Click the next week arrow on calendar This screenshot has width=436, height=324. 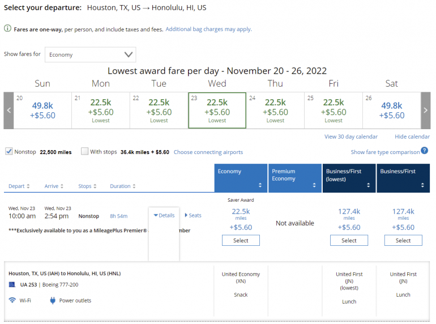(425, 110)
